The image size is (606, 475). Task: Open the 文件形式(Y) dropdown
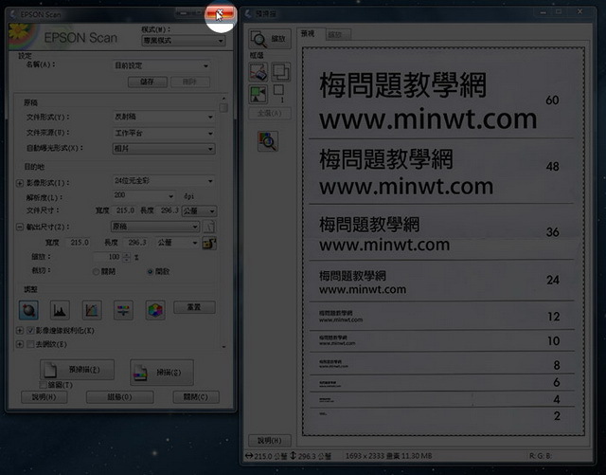164,117
